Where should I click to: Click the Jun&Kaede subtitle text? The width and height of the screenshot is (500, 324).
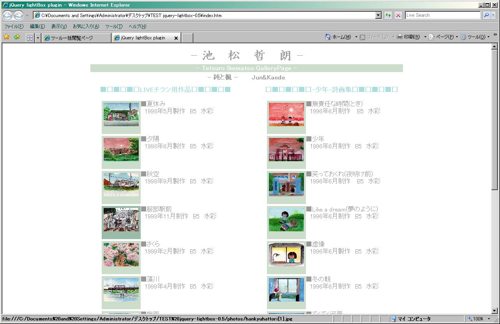pyautogui.click(x=268, y=77)
